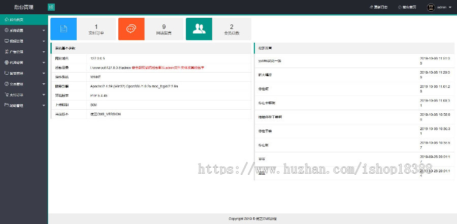Open the 更新日志 link in header

tap(381, 7)
